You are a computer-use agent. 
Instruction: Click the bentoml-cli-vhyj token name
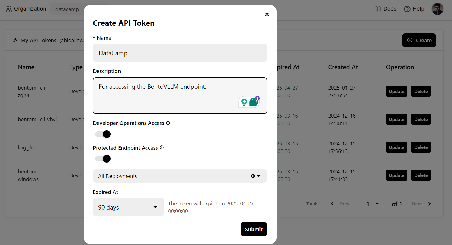37,119
